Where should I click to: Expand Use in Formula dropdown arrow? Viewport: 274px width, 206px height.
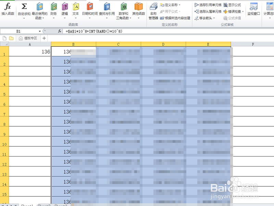point(179,12)
